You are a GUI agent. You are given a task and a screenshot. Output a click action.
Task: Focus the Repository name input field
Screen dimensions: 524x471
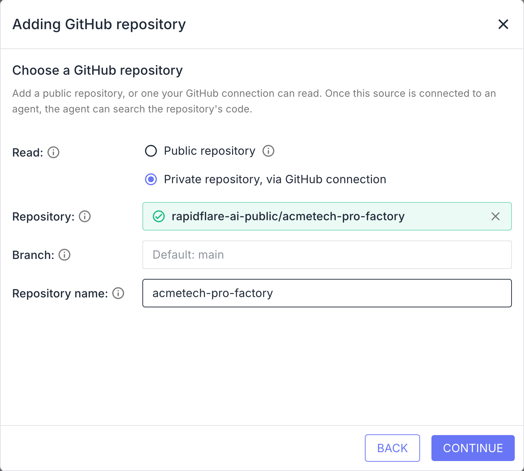coord(327,293)
